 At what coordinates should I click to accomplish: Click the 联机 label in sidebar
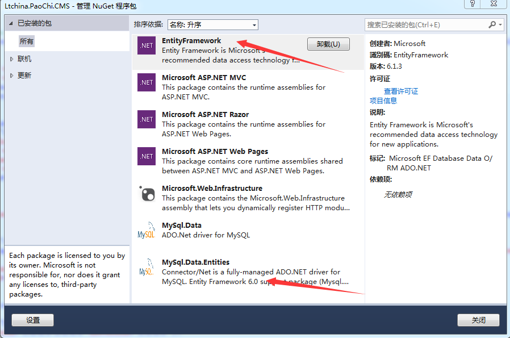pyautogui.click(x=24, y=59)
